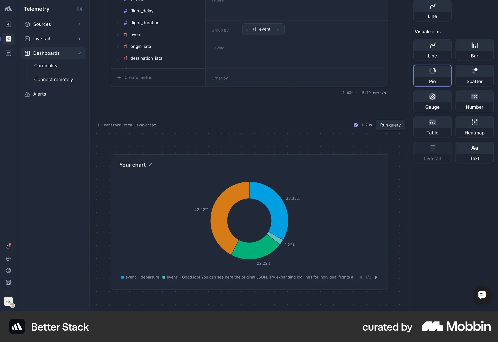Switch the chart to Number display
This screenshot has height=342, width=498.
[x=474, y=101]
